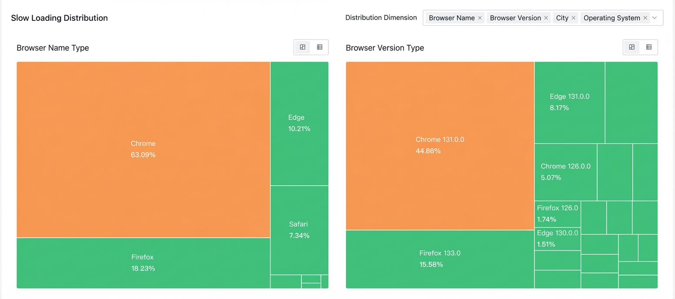Select the Chrome 131.0.0 treemap block
Screen dimensions: 675x299
440,146
